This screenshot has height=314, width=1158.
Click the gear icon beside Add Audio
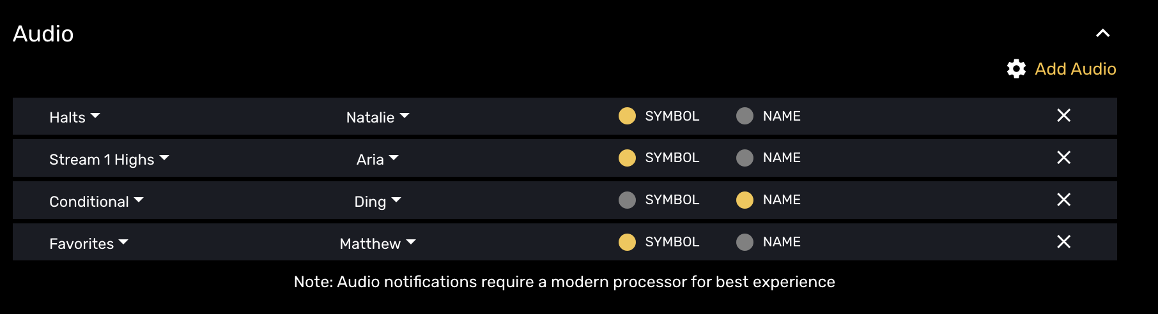pos(1016,69)
